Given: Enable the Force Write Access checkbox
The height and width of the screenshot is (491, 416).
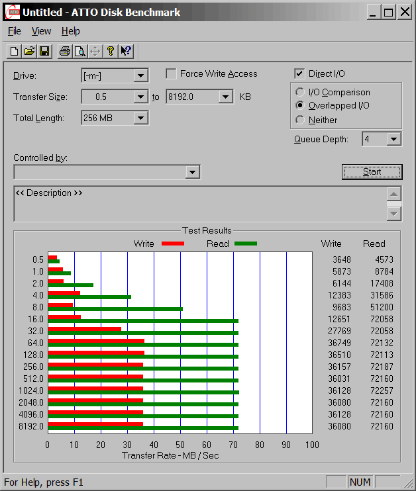Looking at the screenshot, I should click(x=172, y=74).
